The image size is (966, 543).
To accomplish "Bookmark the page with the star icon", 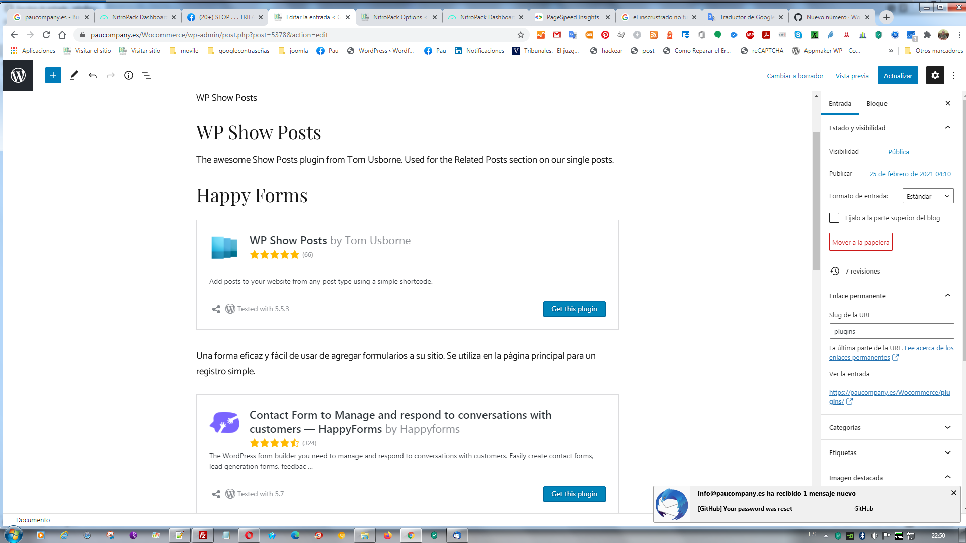I will (x=521, y=35).
